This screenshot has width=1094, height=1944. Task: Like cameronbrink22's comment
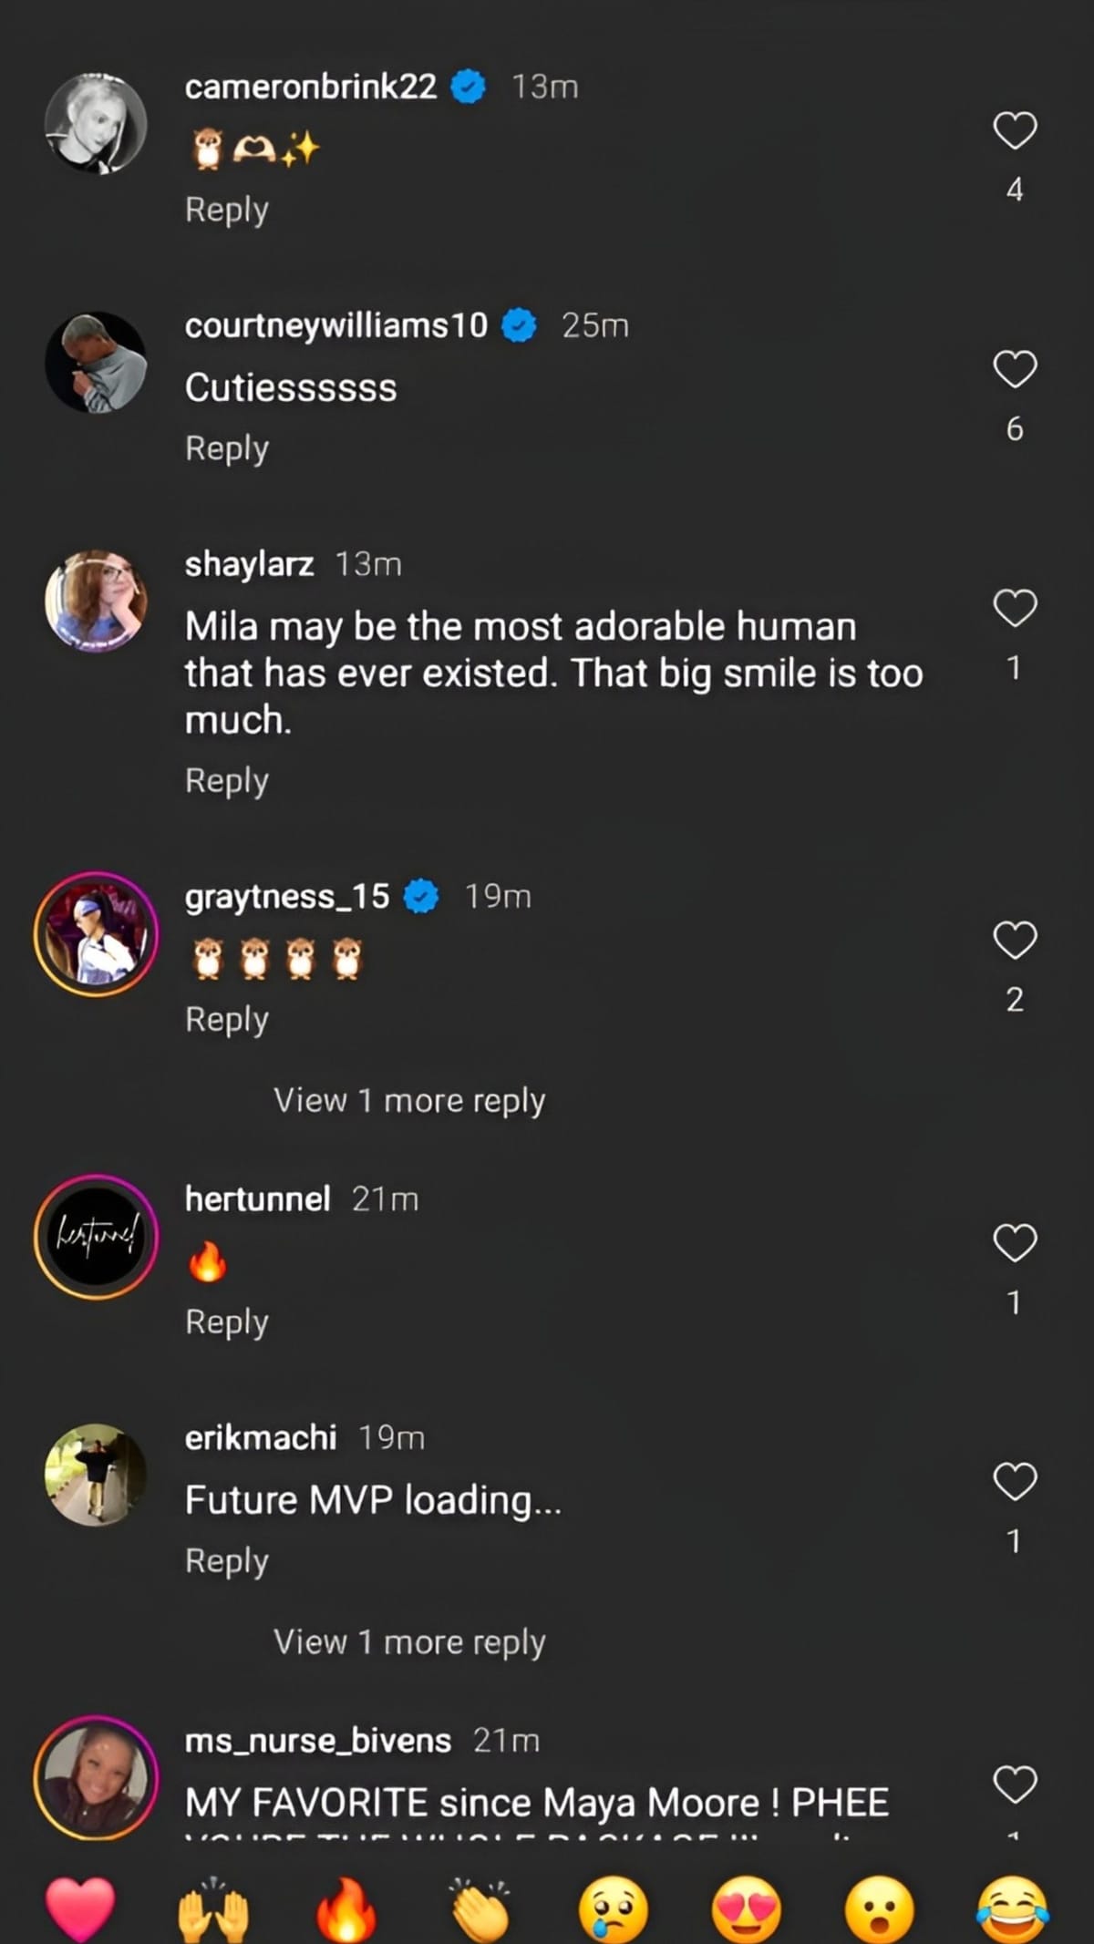pos(1014,129)
